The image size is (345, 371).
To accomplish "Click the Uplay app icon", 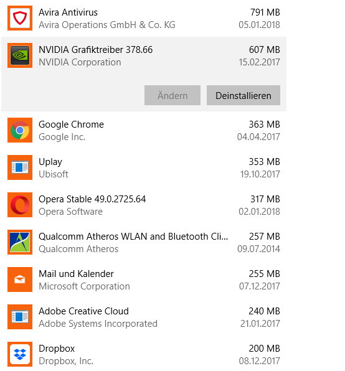I will 20,167.
